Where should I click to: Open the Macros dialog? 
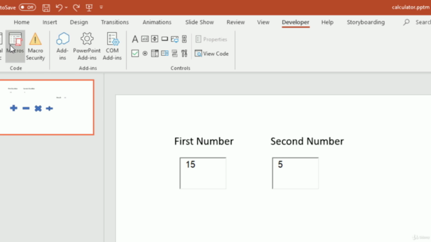pyautogui.click(x=15, y=46)
